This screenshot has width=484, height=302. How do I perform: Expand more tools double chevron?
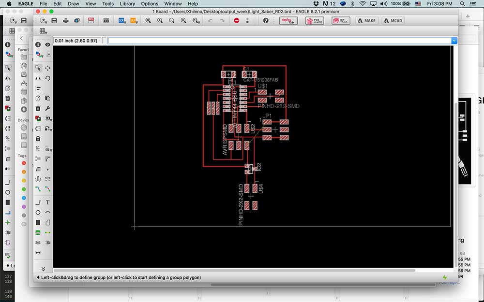[43, 269]
